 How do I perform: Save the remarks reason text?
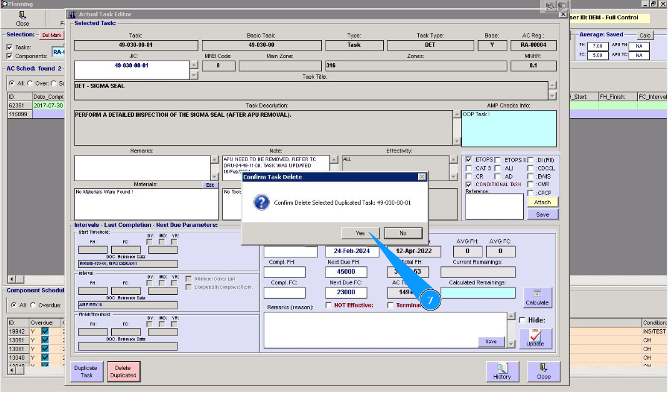[491, 342]
